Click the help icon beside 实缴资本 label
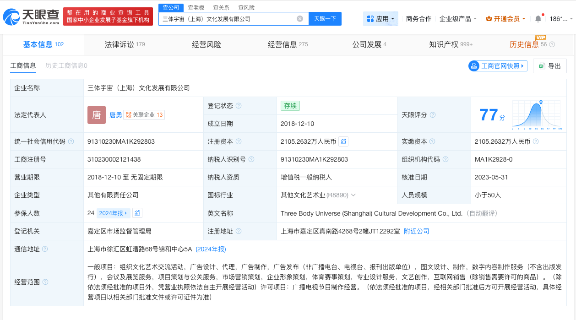 click(x=433, y=141)
